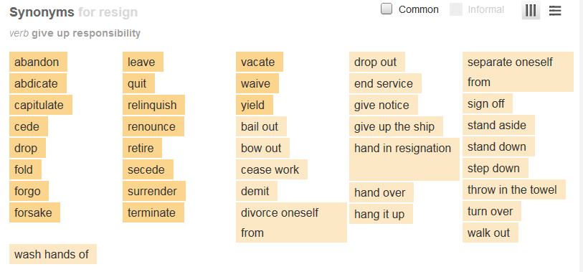Switch to column grid view icon
The height and width of the screenshot is (272, 583).
coord(531,11)
